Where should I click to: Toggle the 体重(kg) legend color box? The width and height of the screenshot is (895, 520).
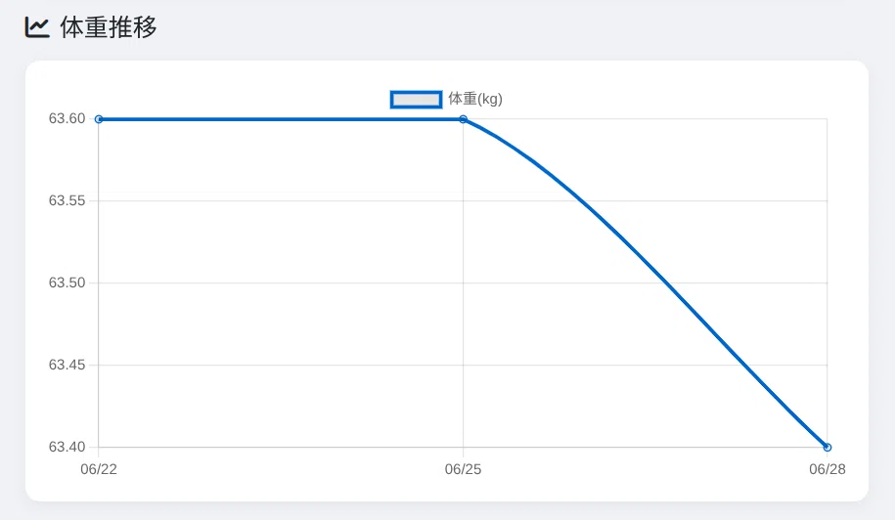coord(416,100)
